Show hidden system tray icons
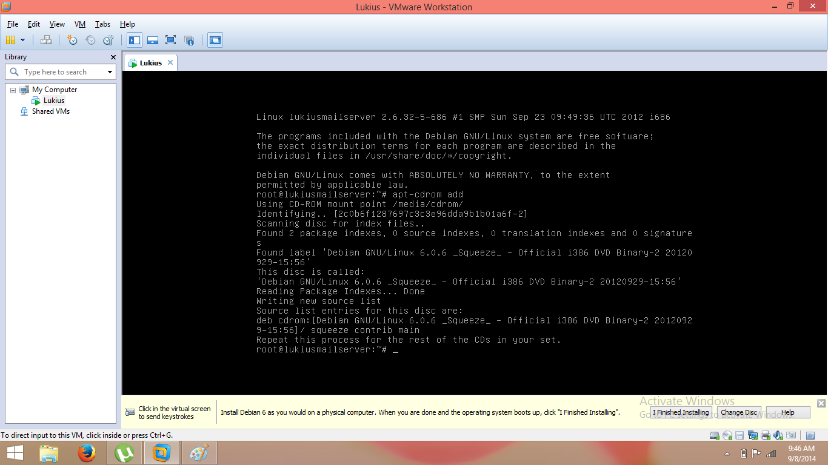The height and width of the screenshot is (465, 828). pos(727,453)
